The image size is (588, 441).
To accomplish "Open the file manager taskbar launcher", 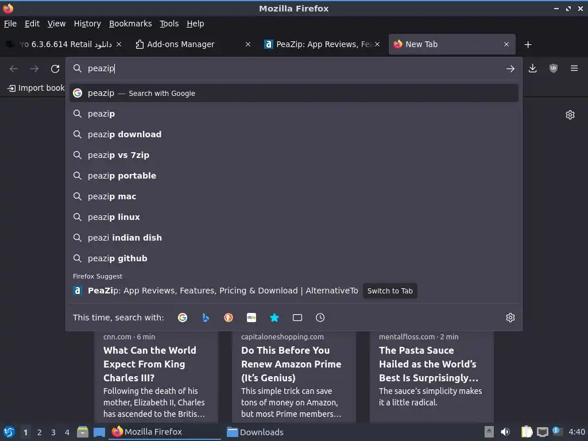I will tap(83, 432).
